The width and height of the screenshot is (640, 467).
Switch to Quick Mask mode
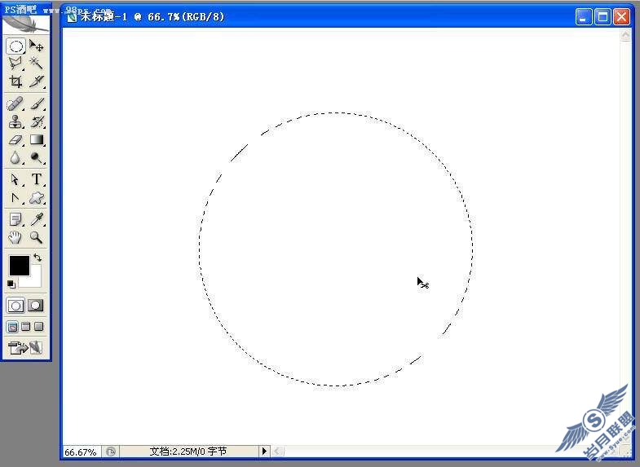[x=36, y=305]
